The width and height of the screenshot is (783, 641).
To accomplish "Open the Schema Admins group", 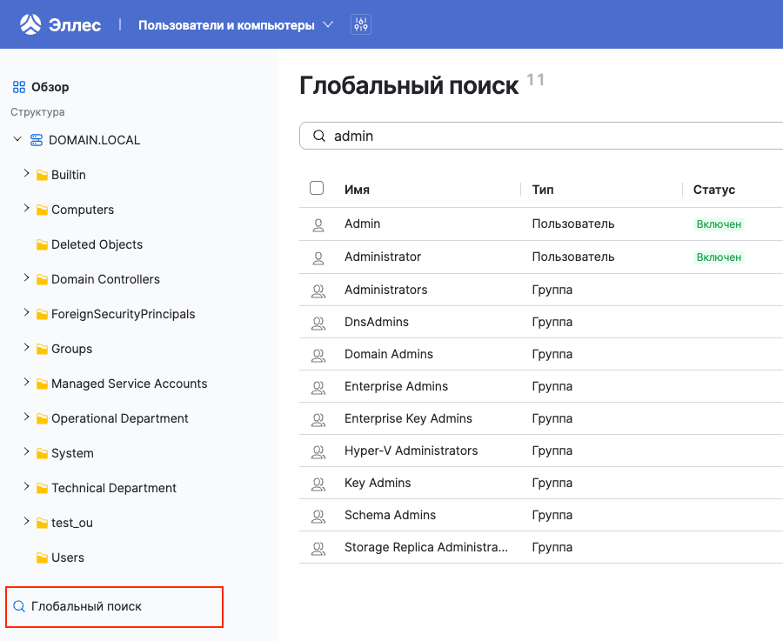I will 390,515.
